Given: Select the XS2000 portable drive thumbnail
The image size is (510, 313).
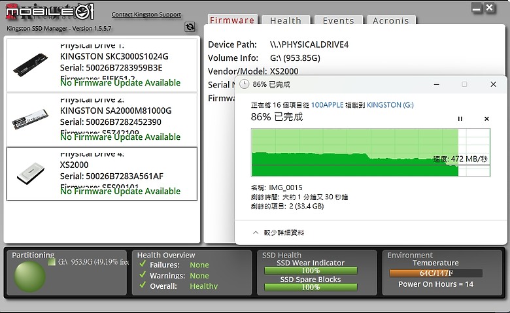Looking at the screenshot, I should (31, 174).
